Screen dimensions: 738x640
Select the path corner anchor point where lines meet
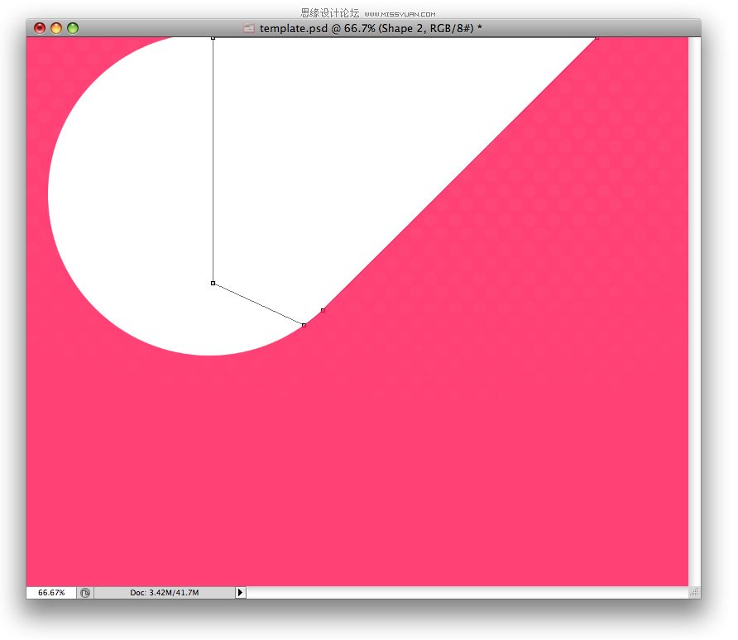[x=213, y=283]
